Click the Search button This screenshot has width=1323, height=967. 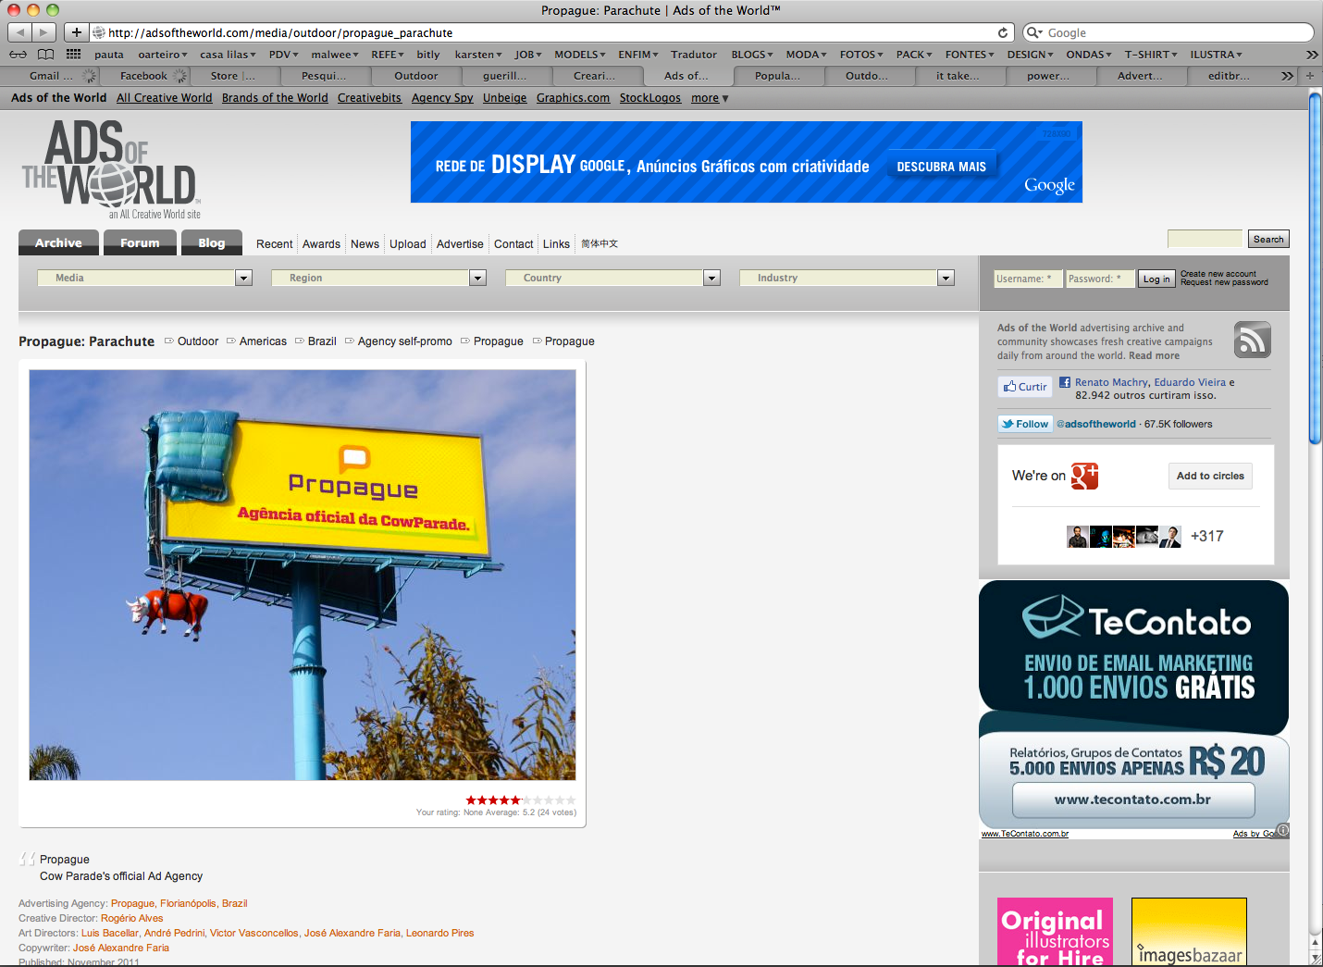(1268, 239)
